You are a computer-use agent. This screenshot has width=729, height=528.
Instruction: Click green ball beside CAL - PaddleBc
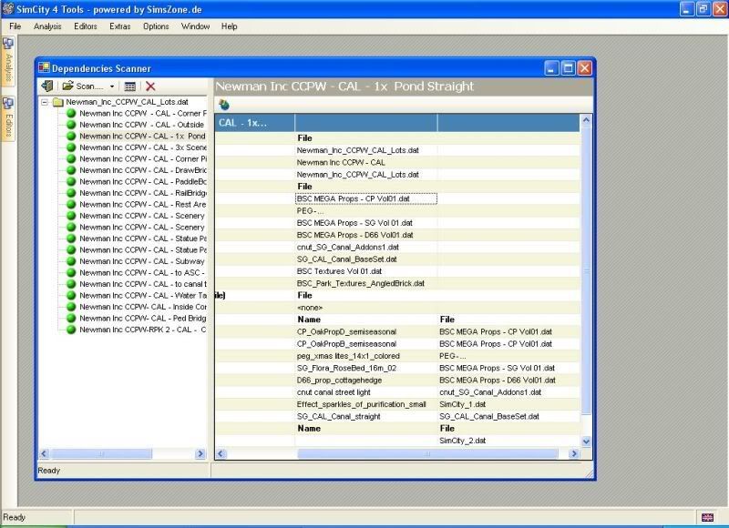coord(71,181)
